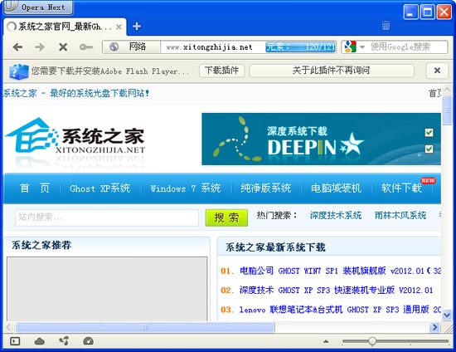This screenshot has height=352, width=456.
Task: Expand the zoom options arrow in status bar
Action: [x=326, y=341]
